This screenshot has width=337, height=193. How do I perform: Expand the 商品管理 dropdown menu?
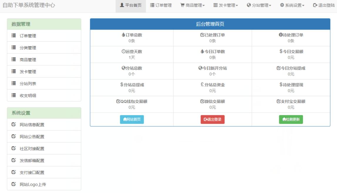(x=193, y=5)
